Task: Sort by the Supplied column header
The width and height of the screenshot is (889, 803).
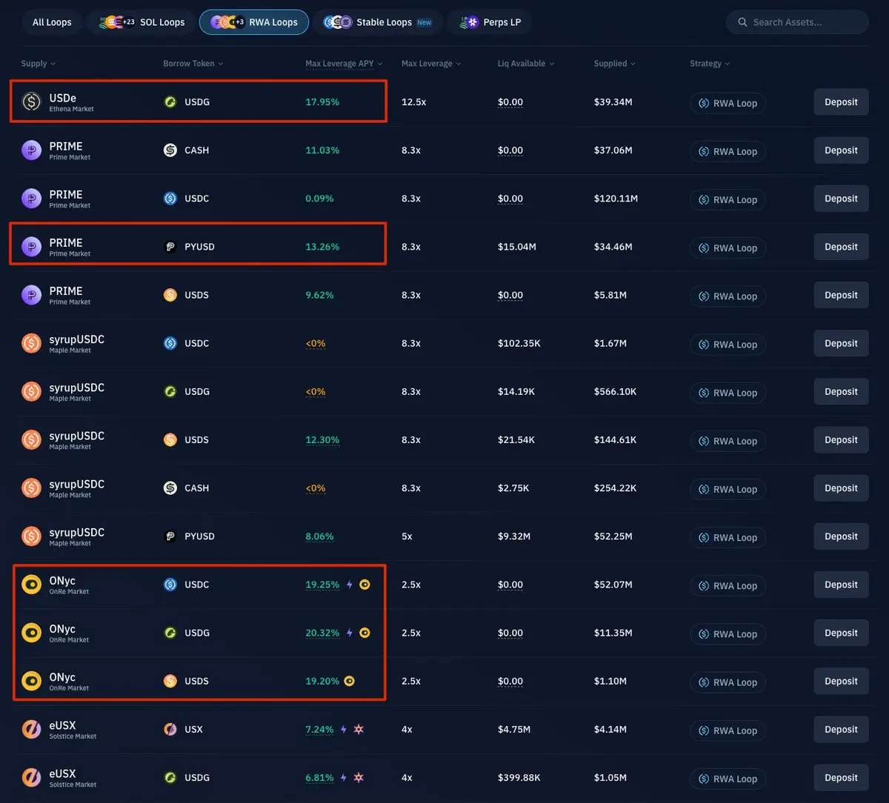Action: click(615, 64)
